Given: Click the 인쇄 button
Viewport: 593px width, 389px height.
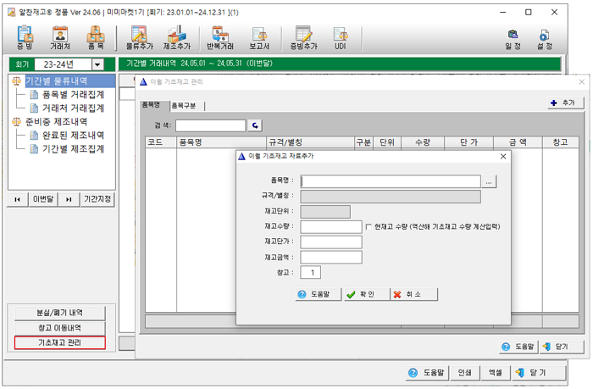Looking at the screenshot, I should 465,373.
